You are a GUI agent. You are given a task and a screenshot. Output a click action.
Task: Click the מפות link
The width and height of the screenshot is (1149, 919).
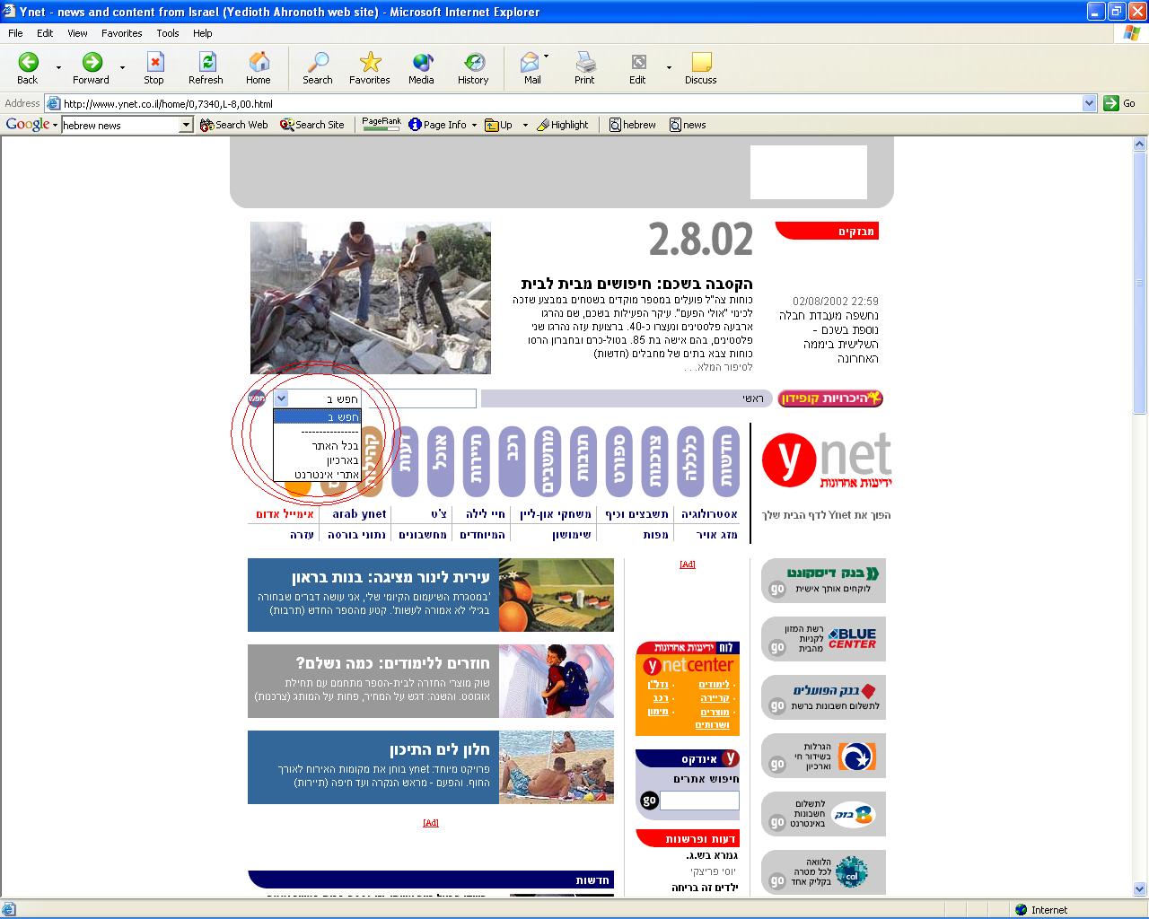655,534
